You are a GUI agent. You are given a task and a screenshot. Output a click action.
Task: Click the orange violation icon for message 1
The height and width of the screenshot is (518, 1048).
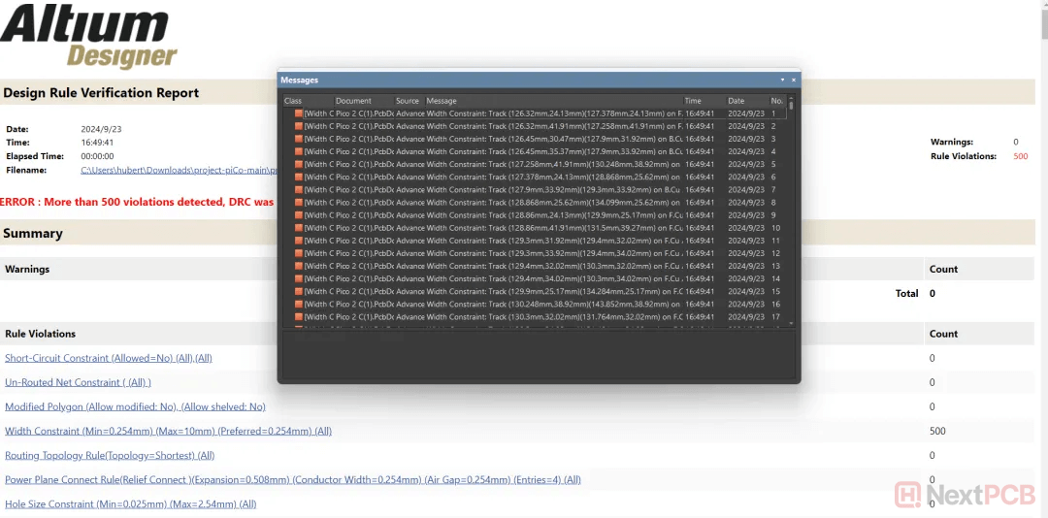pyautogui.click(x=299, y=113)
